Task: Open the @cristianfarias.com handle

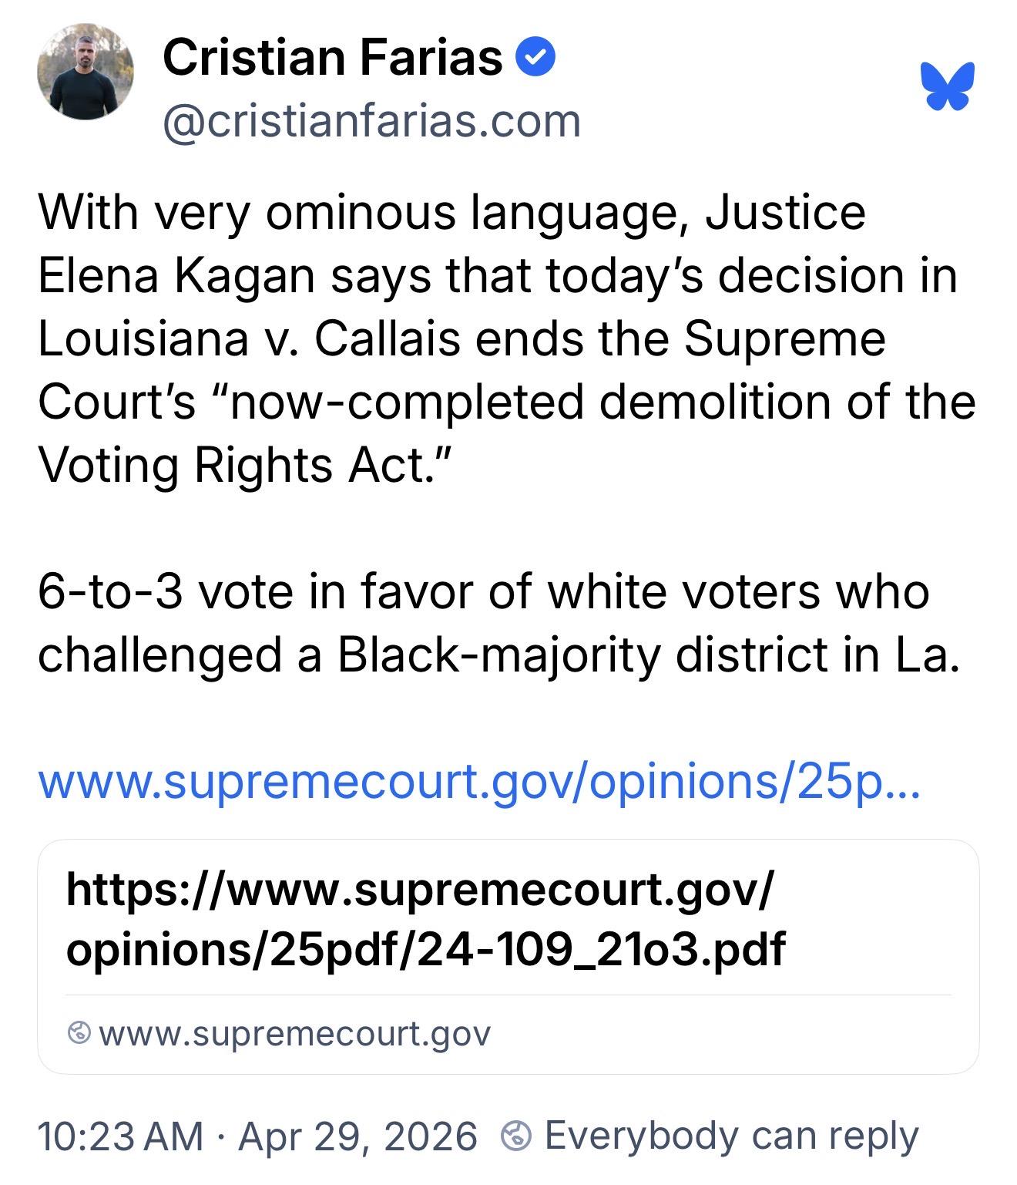Action: pyautogui.click(x=371, y=121)
